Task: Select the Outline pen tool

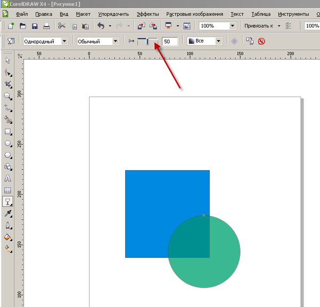Action: [x=8, y=225]
